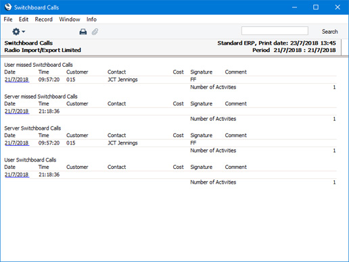The image size is (349, 262).
Task: Open the gear operations menu
Action: [x=18, y=32]
